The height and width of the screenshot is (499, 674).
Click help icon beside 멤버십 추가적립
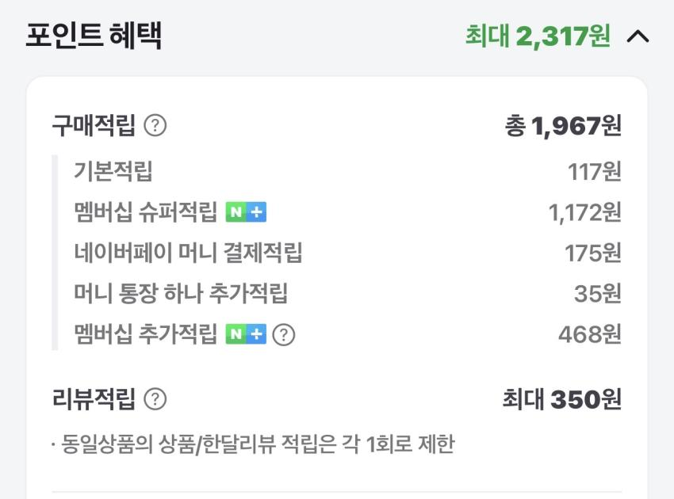(x=283, y=335)
